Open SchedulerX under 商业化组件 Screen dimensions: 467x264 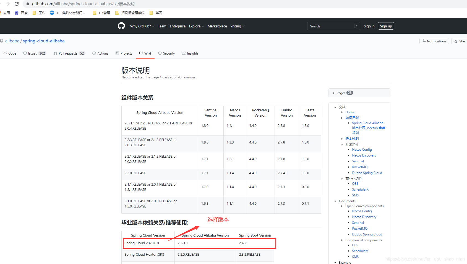tap(360, 189)
